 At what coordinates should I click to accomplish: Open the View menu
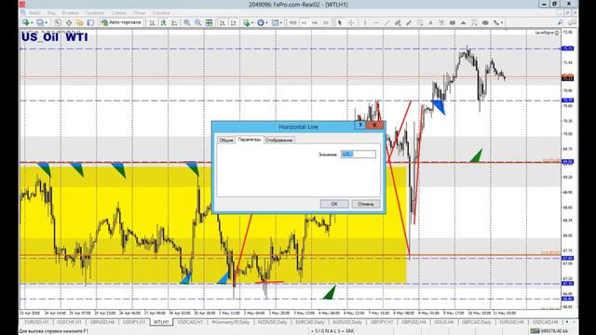coord(51,12)
